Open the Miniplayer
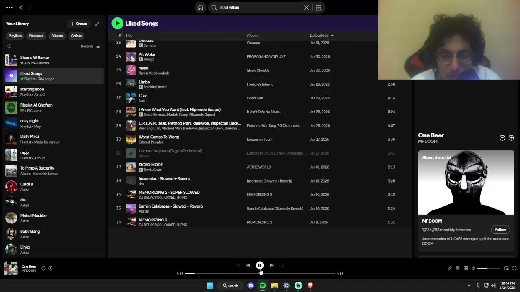The image size is (520, 292). tap(506, 268)
